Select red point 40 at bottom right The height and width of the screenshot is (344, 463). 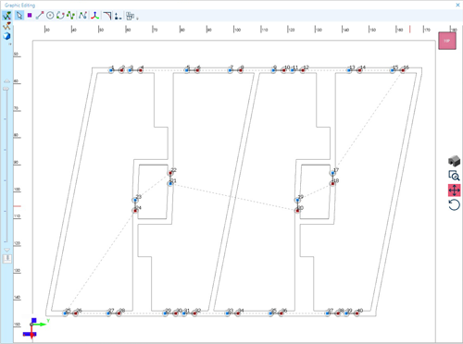[x=357, y=313]
